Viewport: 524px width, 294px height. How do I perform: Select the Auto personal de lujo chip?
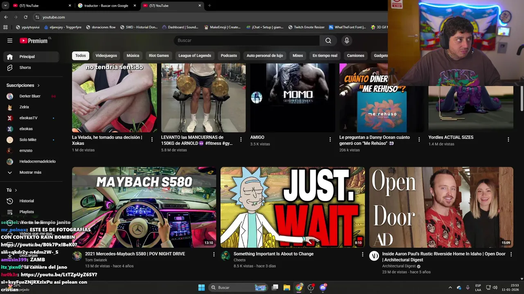click(x=264, y=56)
